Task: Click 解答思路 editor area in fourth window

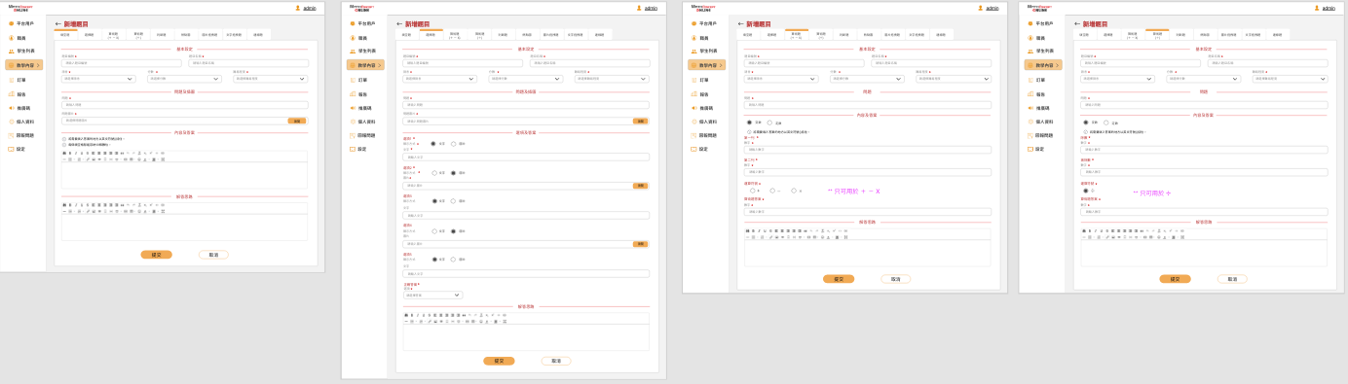Action: (1204, 253)
